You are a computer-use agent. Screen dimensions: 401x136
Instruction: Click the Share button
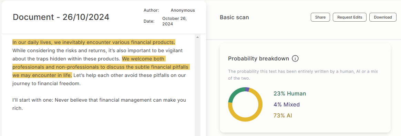coord(320,18)
